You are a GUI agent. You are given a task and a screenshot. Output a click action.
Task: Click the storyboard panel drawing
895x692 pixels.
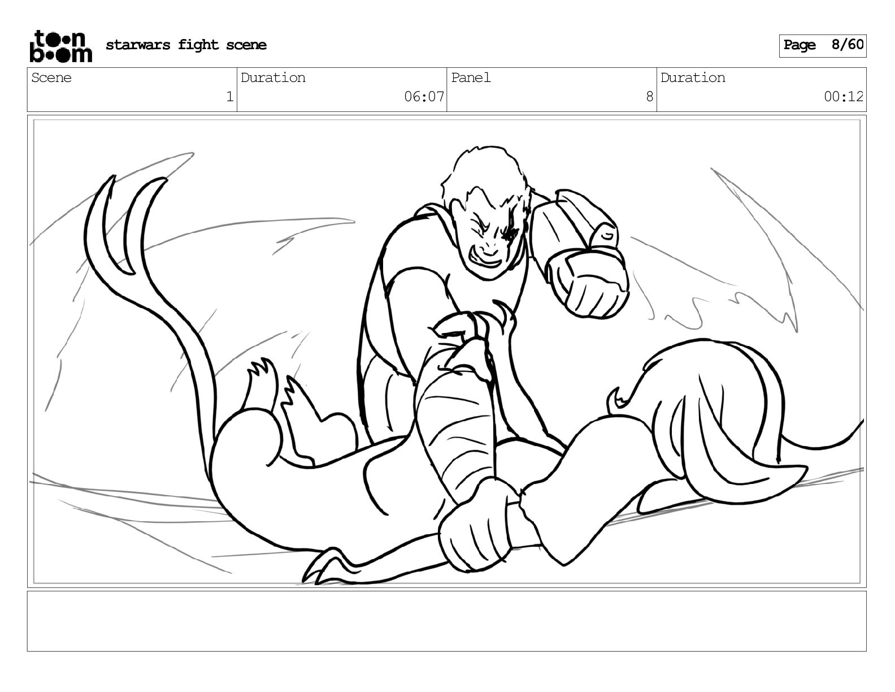(447, 352)
